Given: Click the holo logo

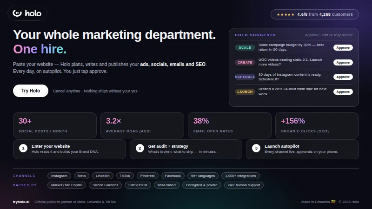Looking at the screenshot, I should point(27,13).
